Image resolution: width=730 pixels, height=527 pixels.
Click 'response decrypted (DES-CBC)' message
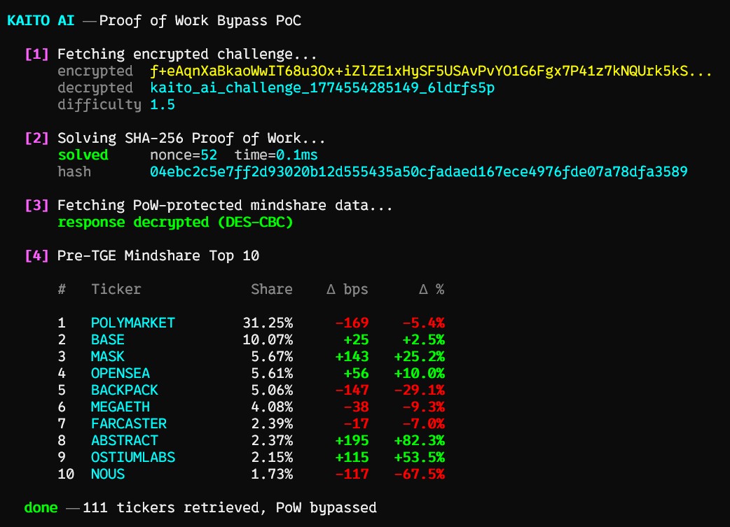175,223
